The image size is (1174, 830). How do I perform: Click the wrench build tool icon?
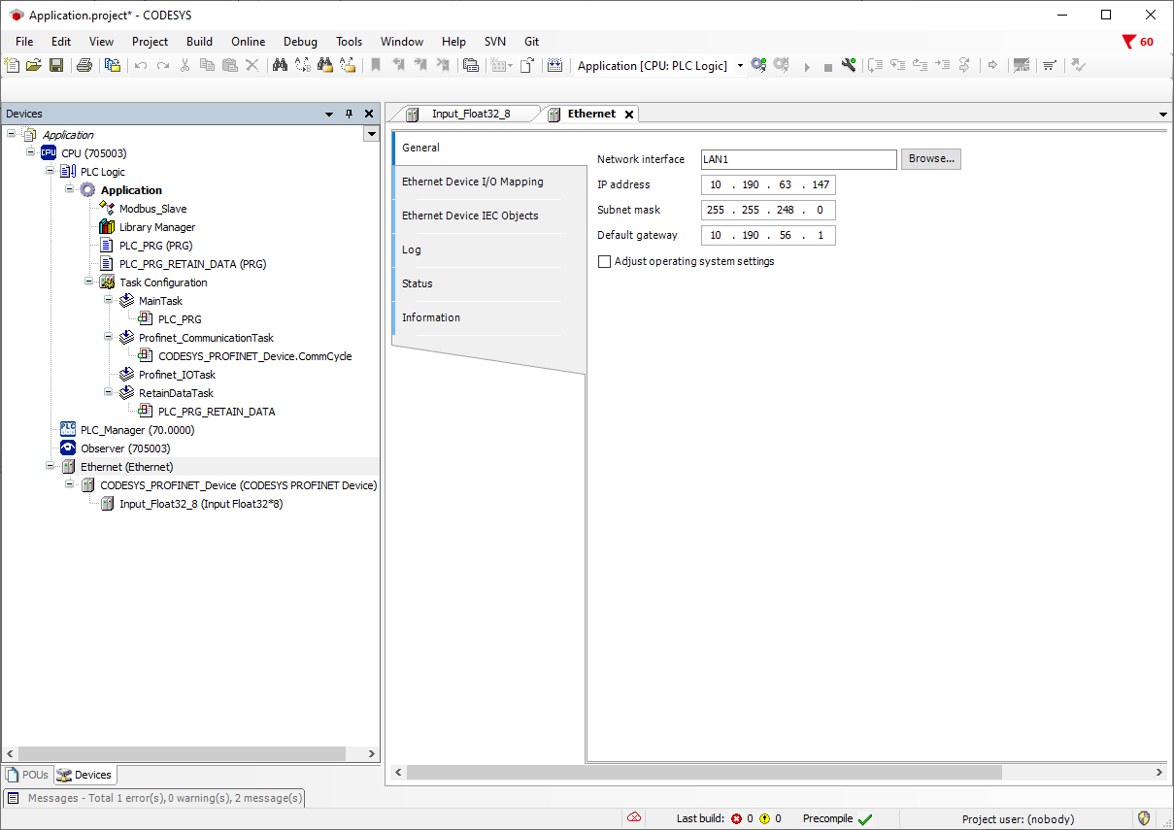coord(849,66)
